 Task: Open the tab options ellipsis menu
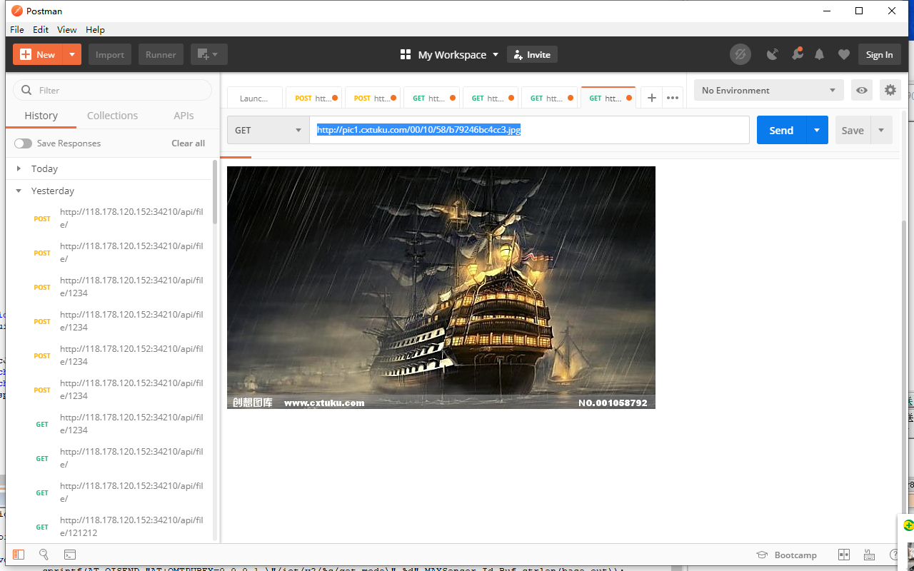[673, 98]
